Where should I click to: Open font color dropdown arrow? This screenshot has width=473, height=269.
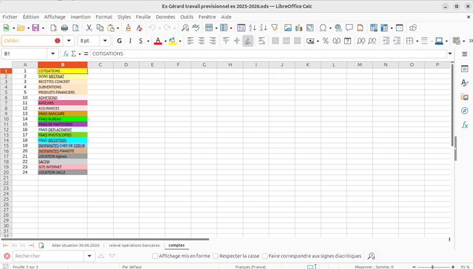tap(165, 41)
